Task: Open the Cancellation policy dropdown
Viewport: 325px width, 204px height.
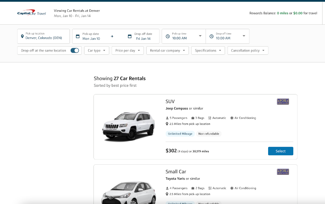Action: click(248, 51)
